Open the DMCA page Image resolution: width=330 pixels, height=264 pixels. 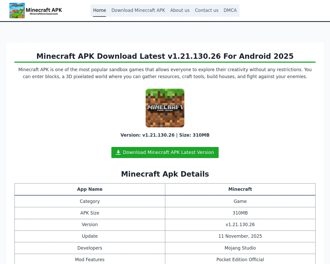point(230,10)
